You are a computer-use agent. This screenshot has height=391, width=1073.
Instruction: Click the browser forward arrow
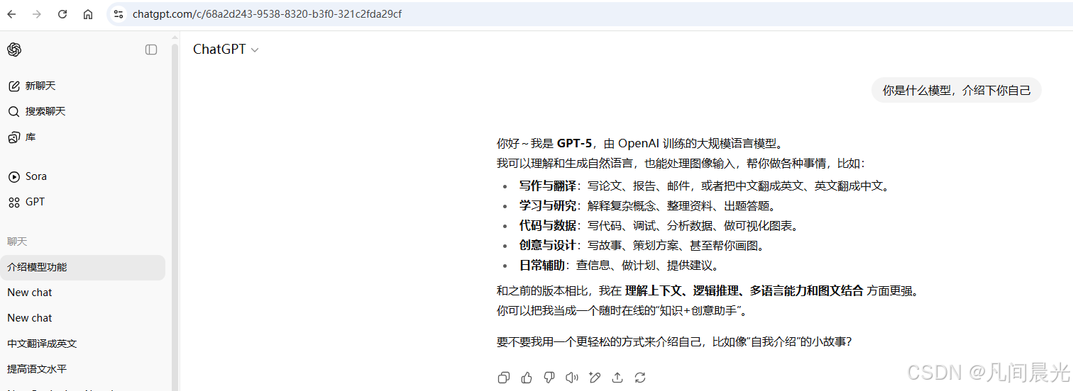click(x=37, y=14)
